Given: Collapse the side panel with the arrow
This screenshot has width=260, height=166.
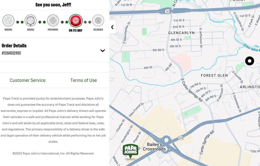Looking at the screenshot, I should click(x=112, y=27).
